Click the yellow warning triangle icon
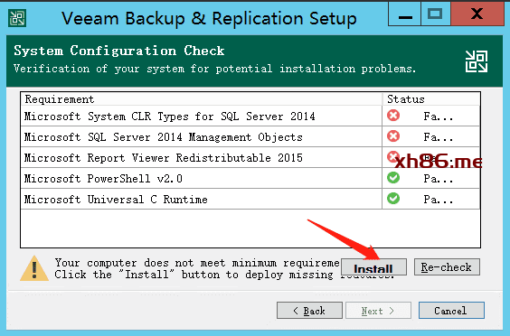The height and width of the screenshot is (336, 510). coord(34,268)
